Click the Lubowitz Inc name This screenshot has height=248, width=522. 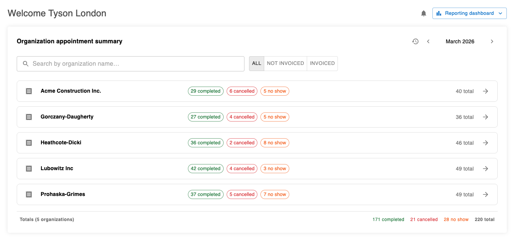pyautogui.click(x=57, y=169)
